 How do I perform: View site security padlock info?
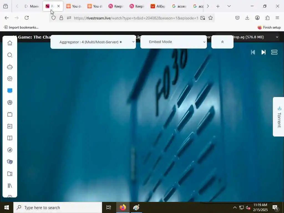(x=61, y=18)
